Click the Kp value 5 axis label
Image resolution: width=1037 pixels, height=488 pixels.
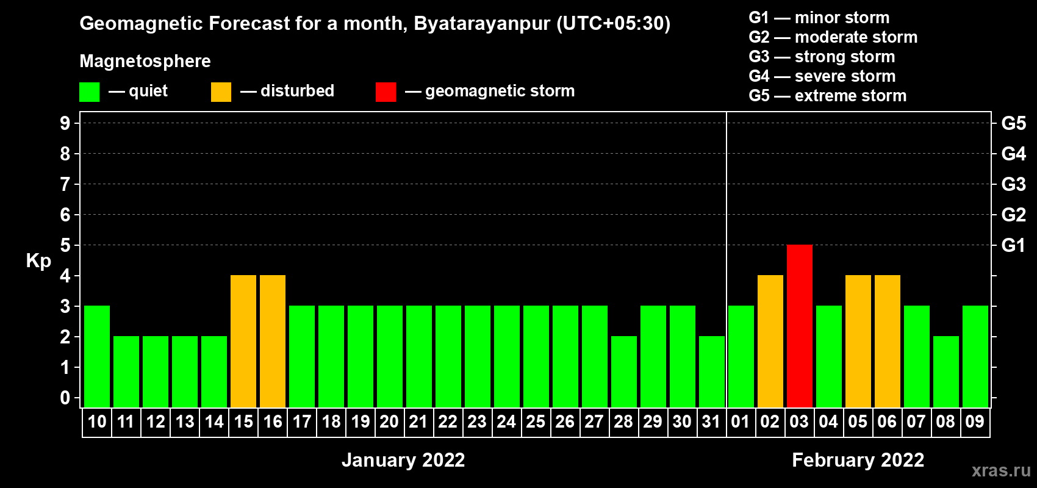(x=65, y=245)
